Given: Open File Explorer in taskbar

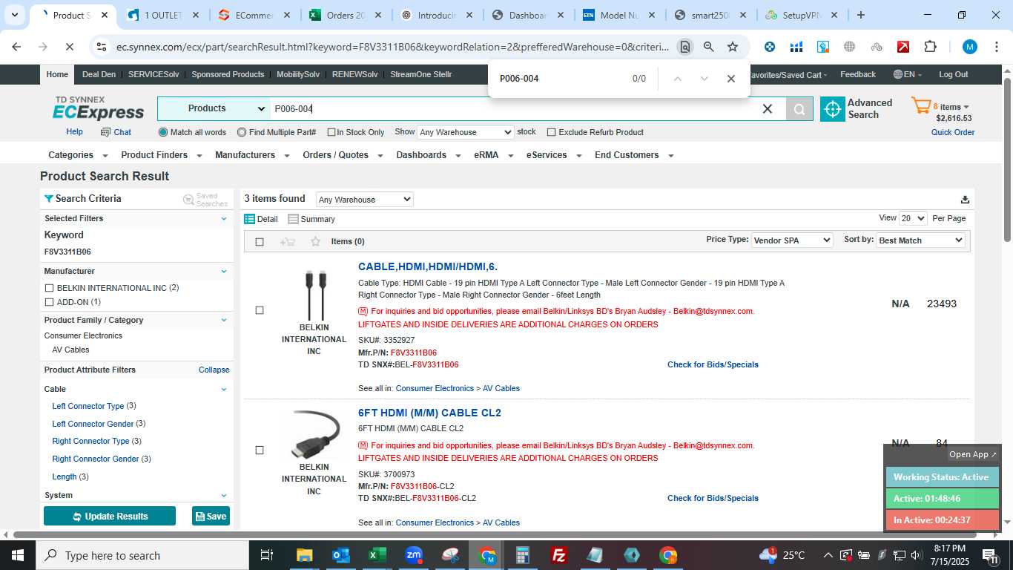Looking at the screenshot, I should pos(305,555).
